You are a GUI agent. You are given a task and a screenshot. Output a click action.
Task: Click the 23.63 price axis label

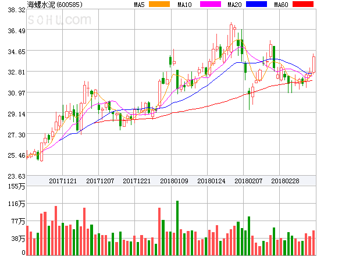tap(16, 176)
